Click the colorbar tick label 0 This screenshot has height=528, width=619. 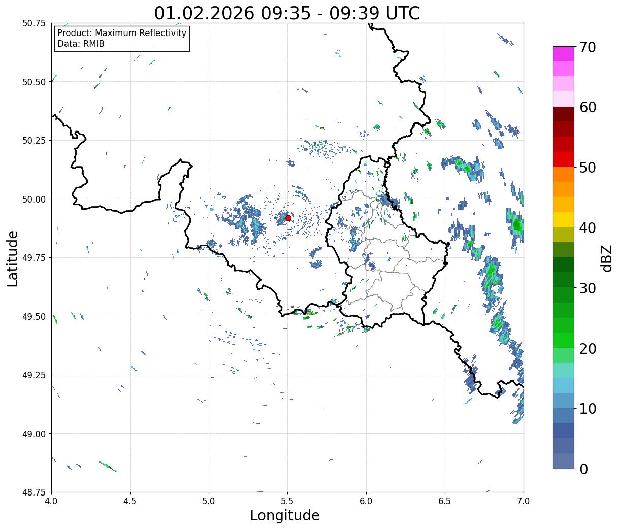tap(583, 469)
